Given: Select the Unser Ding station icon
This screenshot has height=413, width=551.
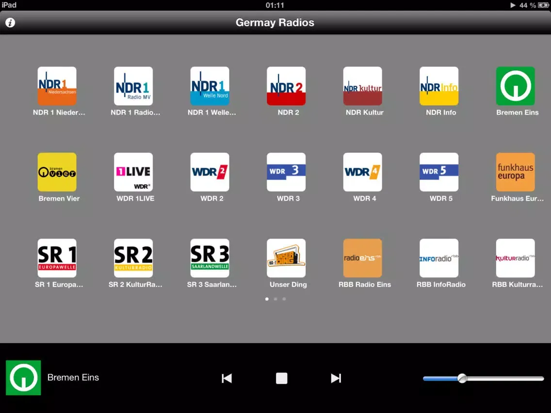Looking at the screenshot, I should click(286, 258).
